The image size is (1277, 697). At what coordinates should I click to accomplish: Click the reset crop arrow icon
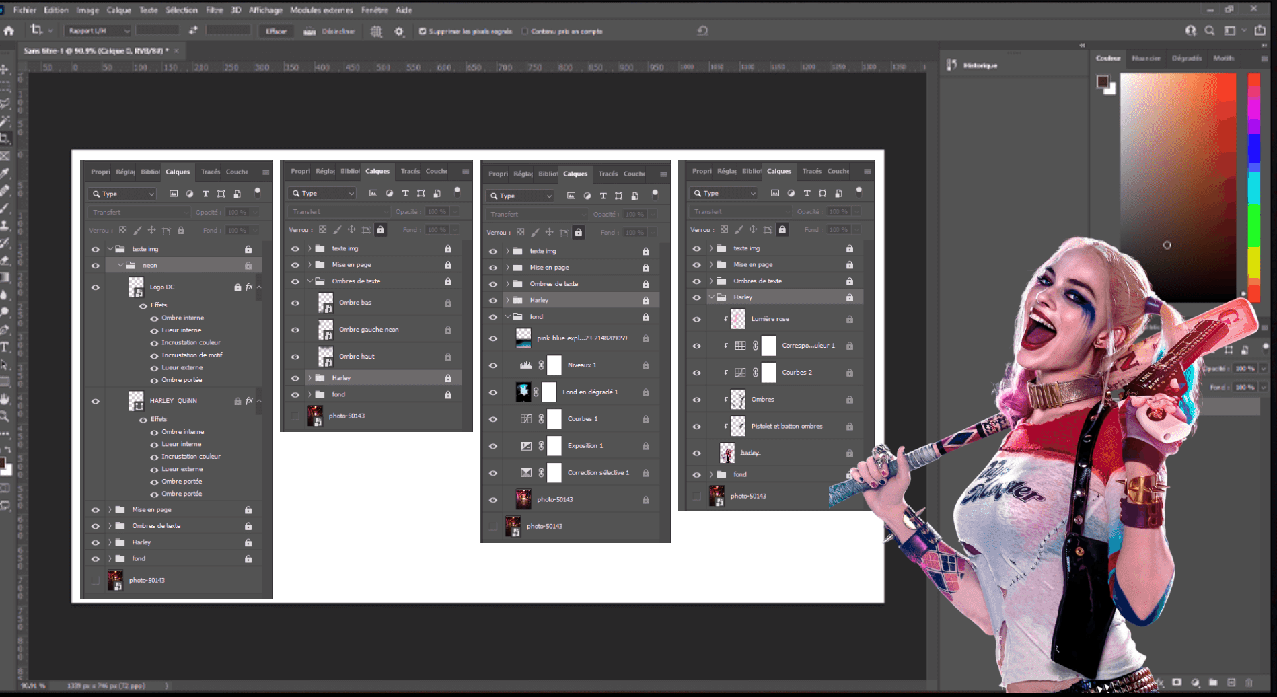(x=702, y=31)
